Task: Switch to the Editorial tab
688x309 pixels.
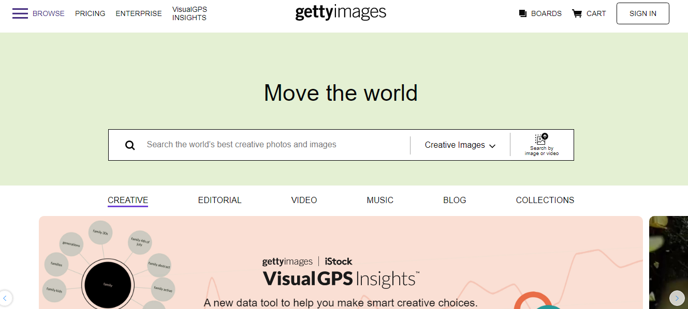Action: pyautogui.click(x=220, y=200)
